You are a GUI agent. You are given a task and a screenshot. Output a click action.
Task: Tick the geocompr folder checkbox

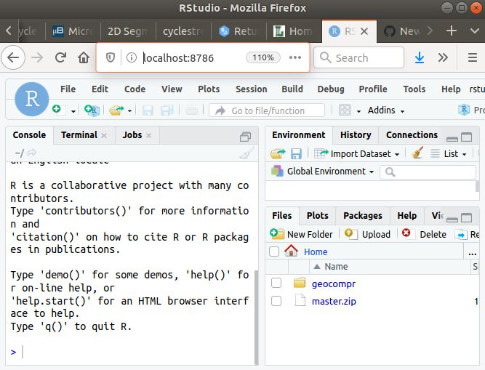[276, 283]
